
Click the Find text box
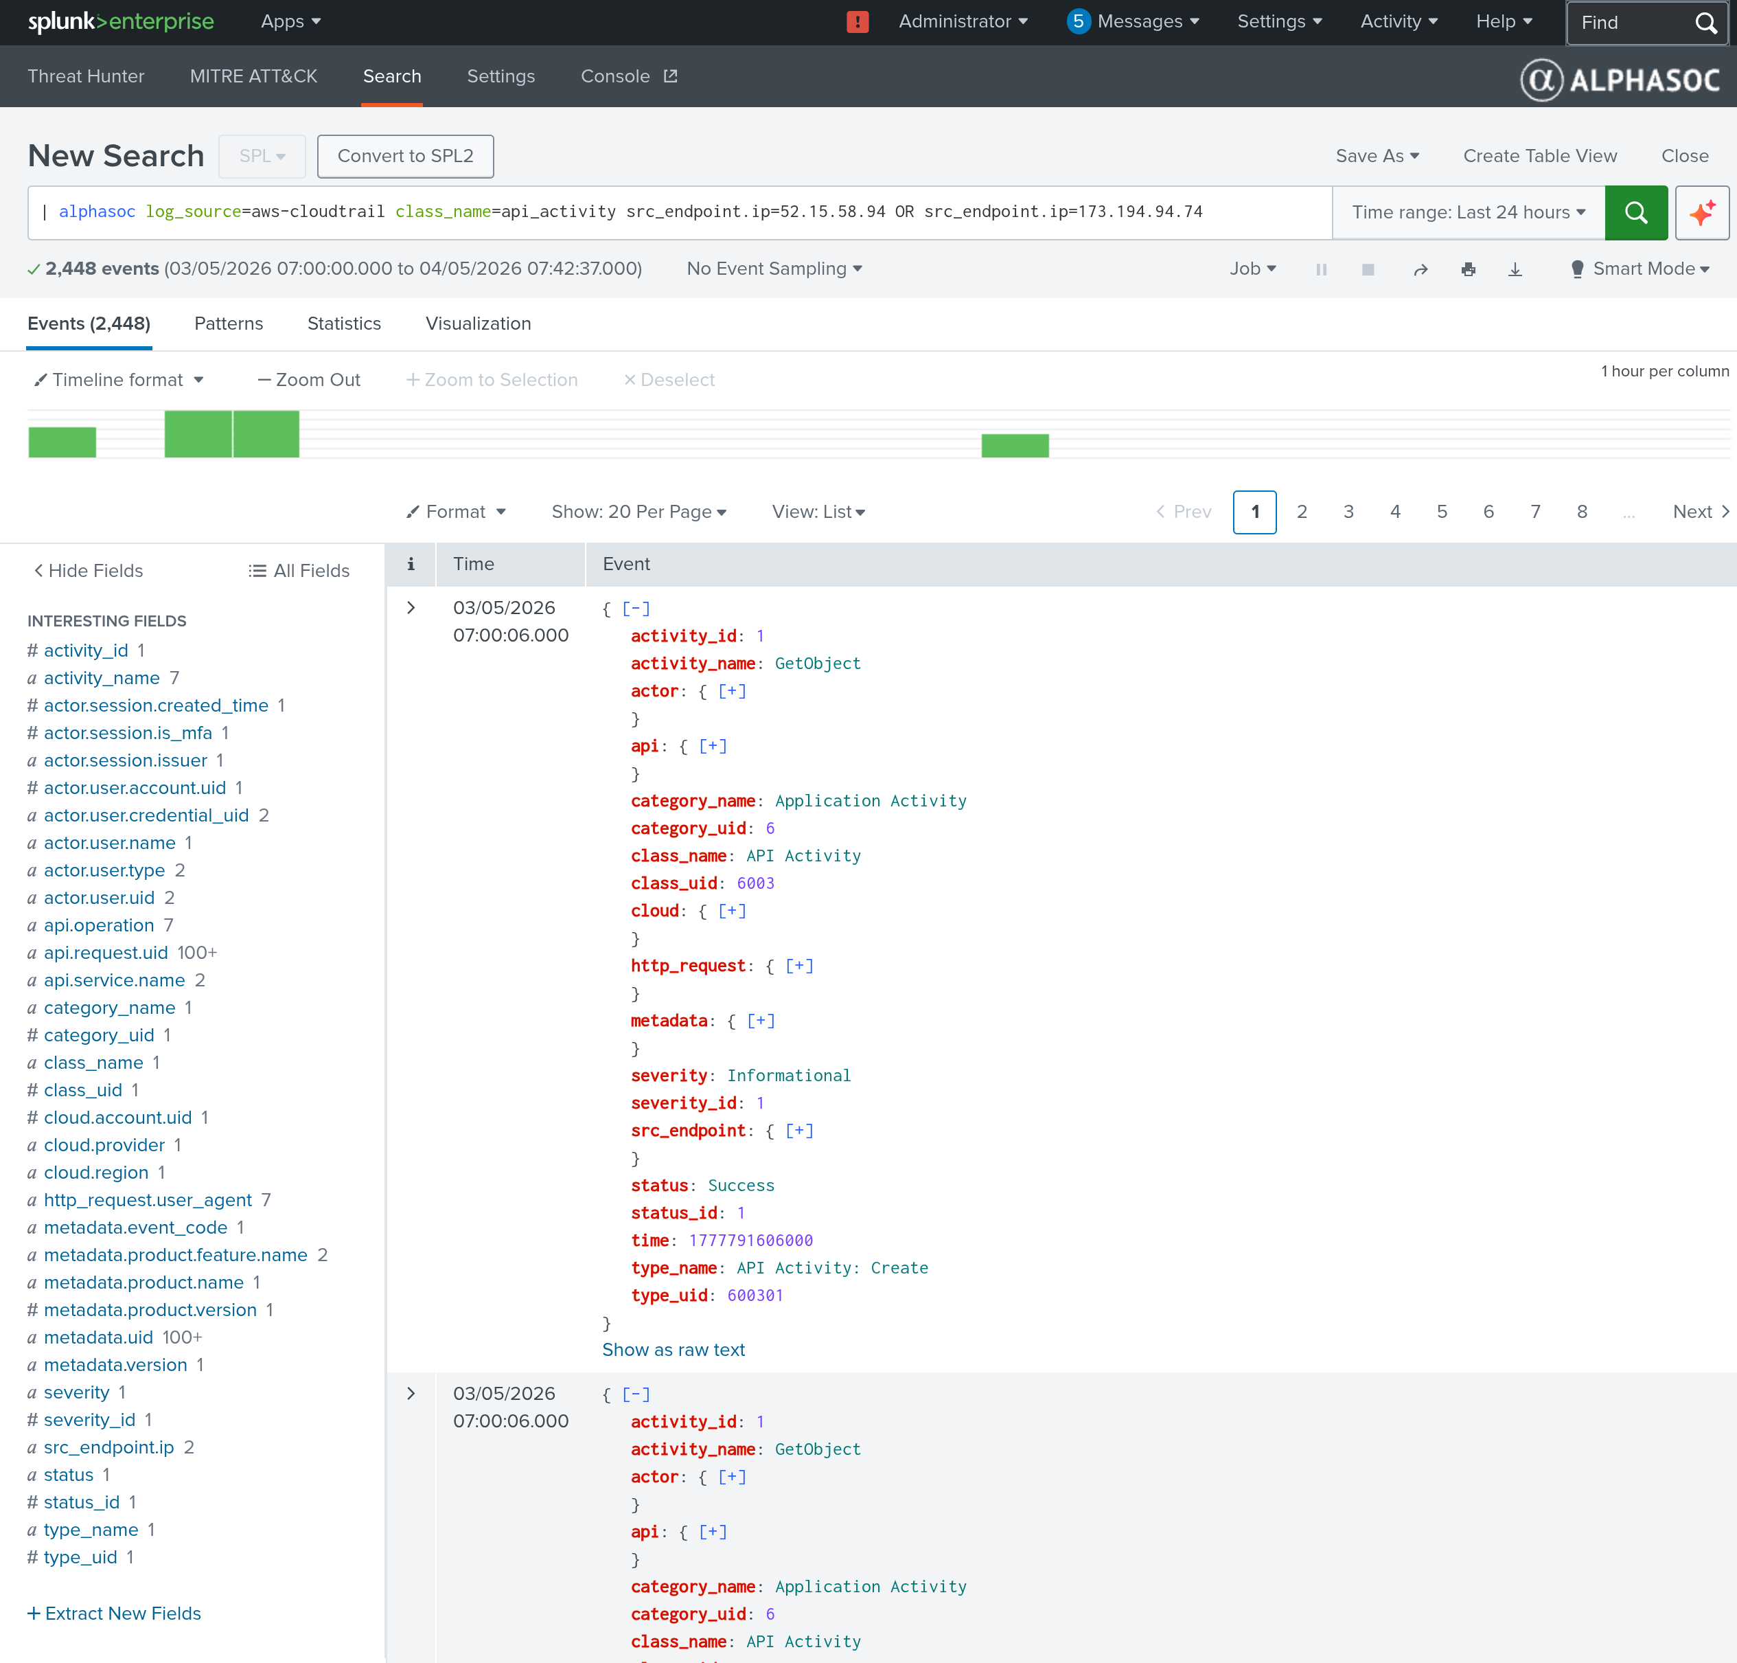point(1629,23)
